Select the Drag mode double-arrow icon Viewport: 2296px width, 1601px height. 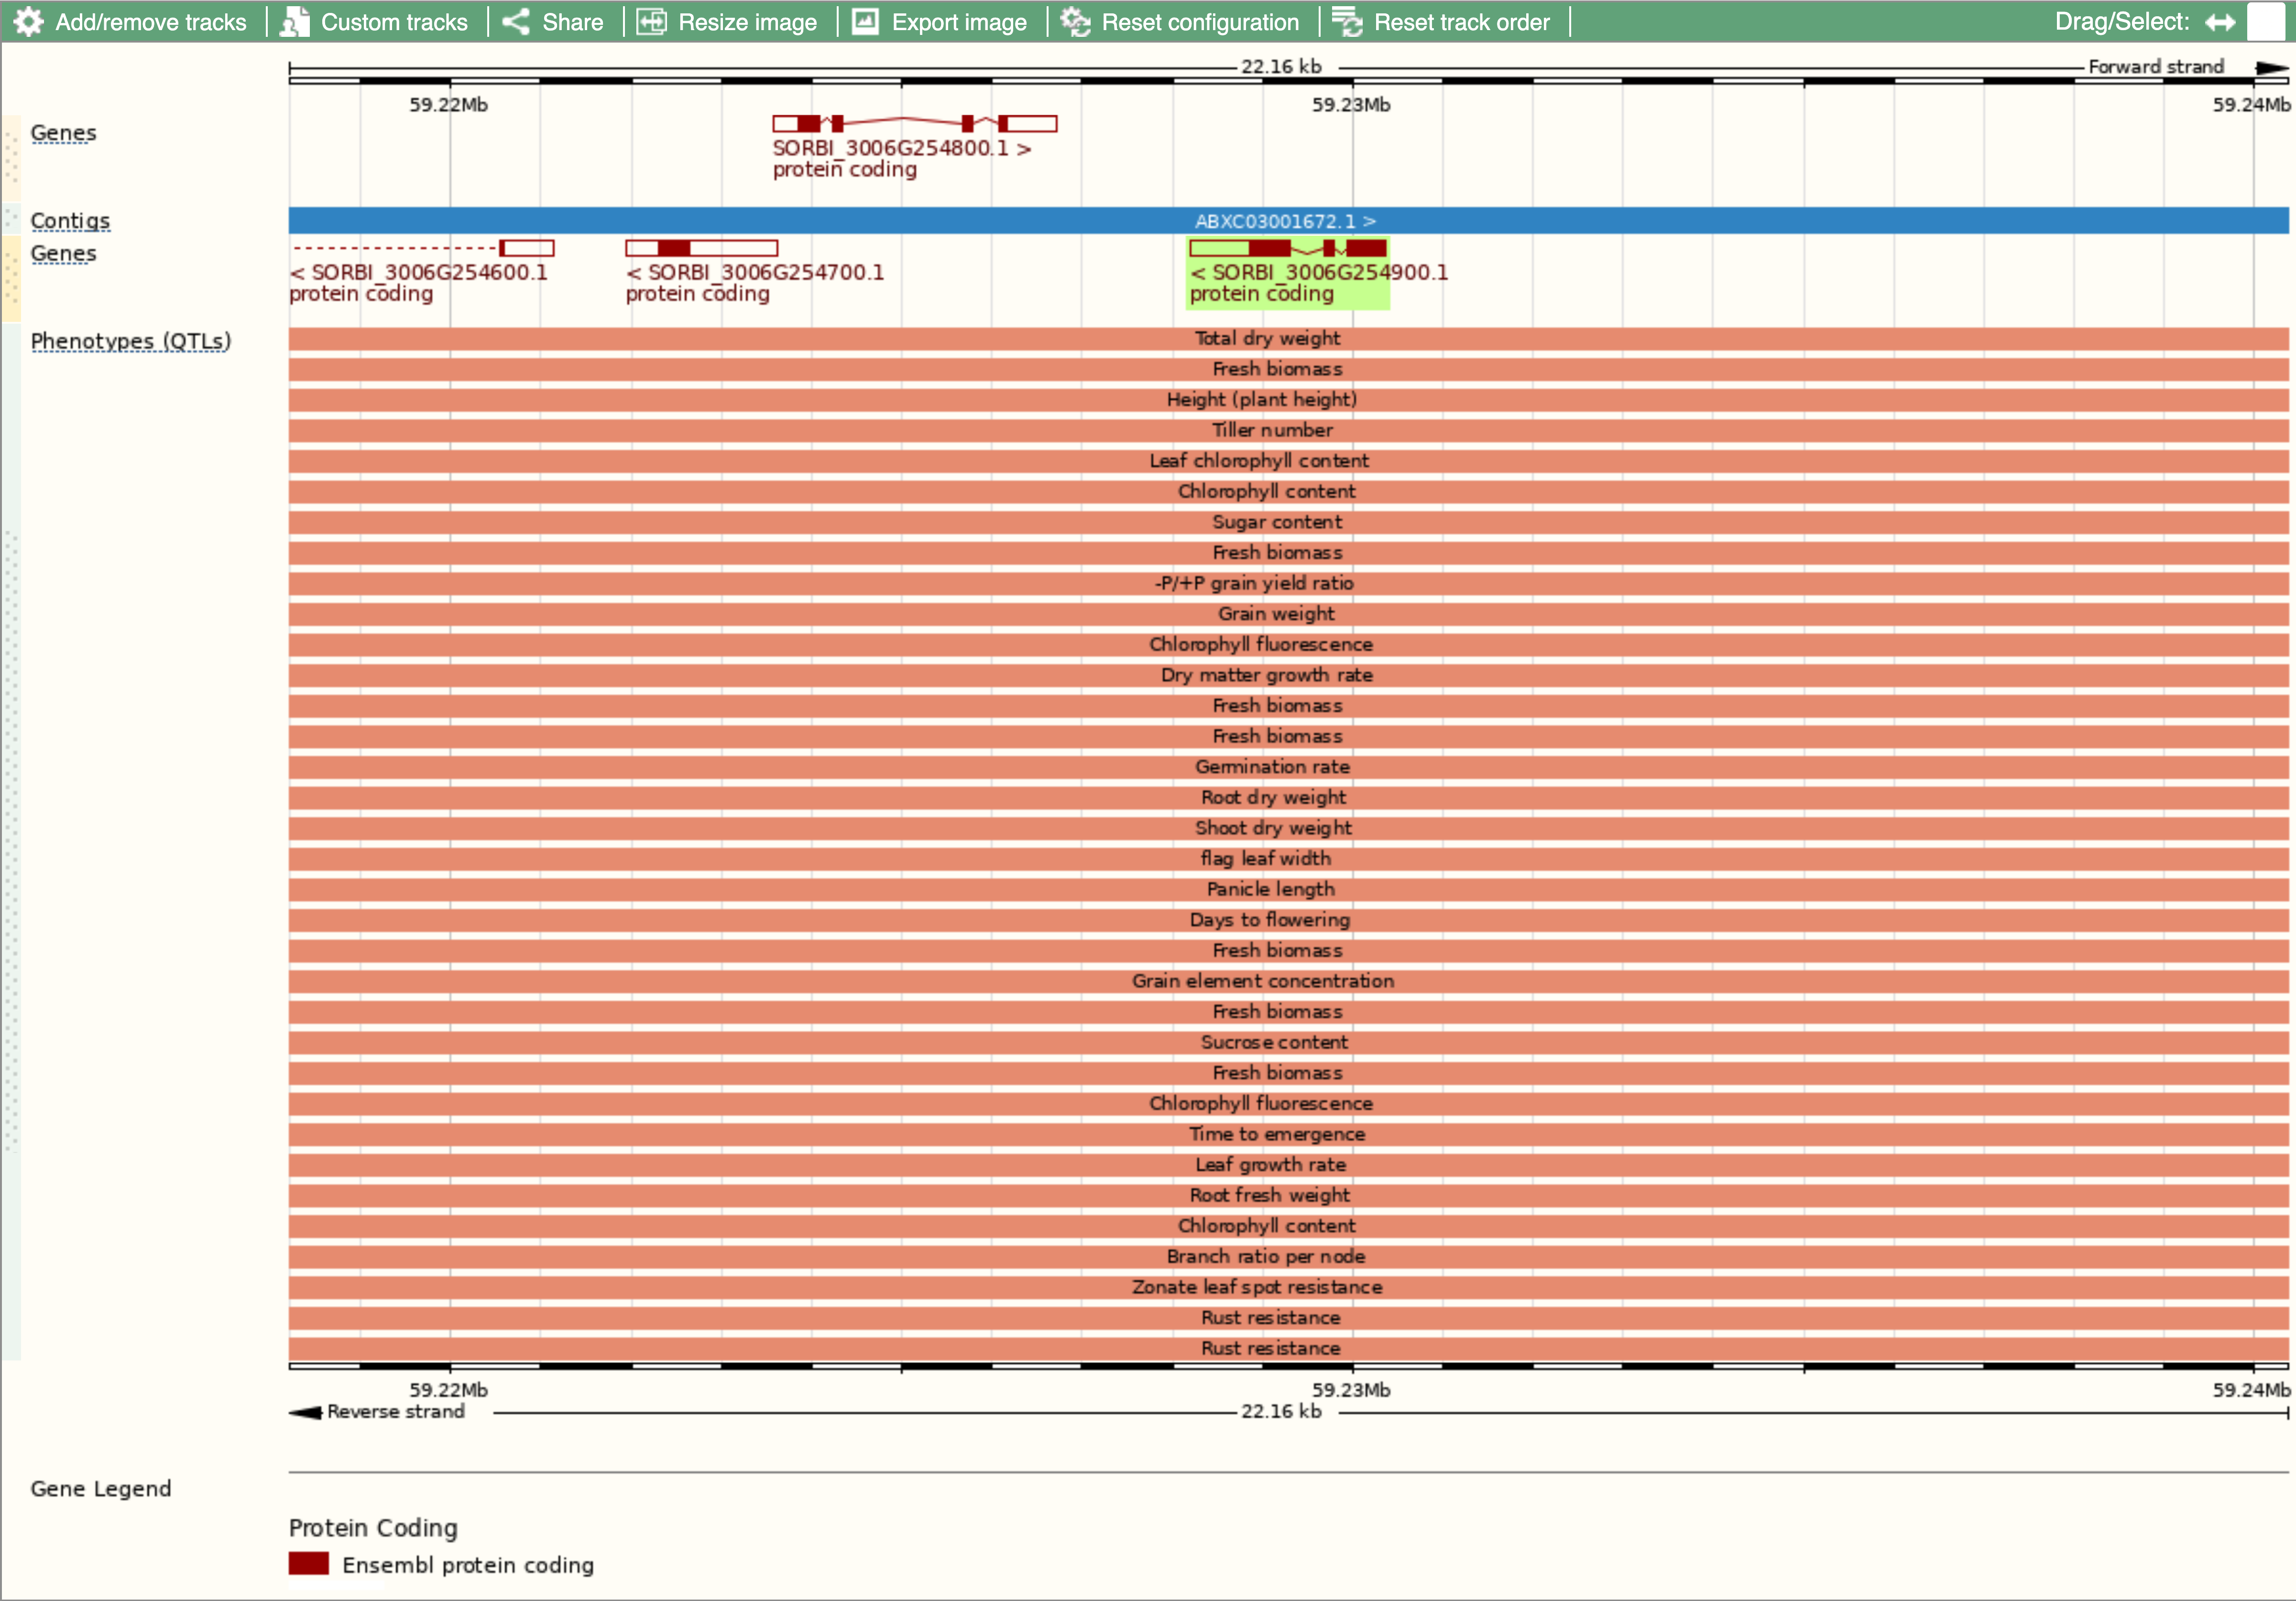[x=2219, y=21]
